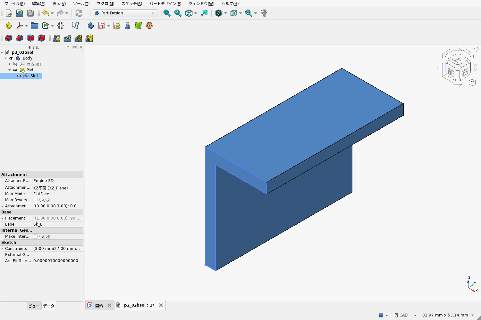Click the navigation cube 前 face
Screen dimensions: 481x320
pos(451,73)
